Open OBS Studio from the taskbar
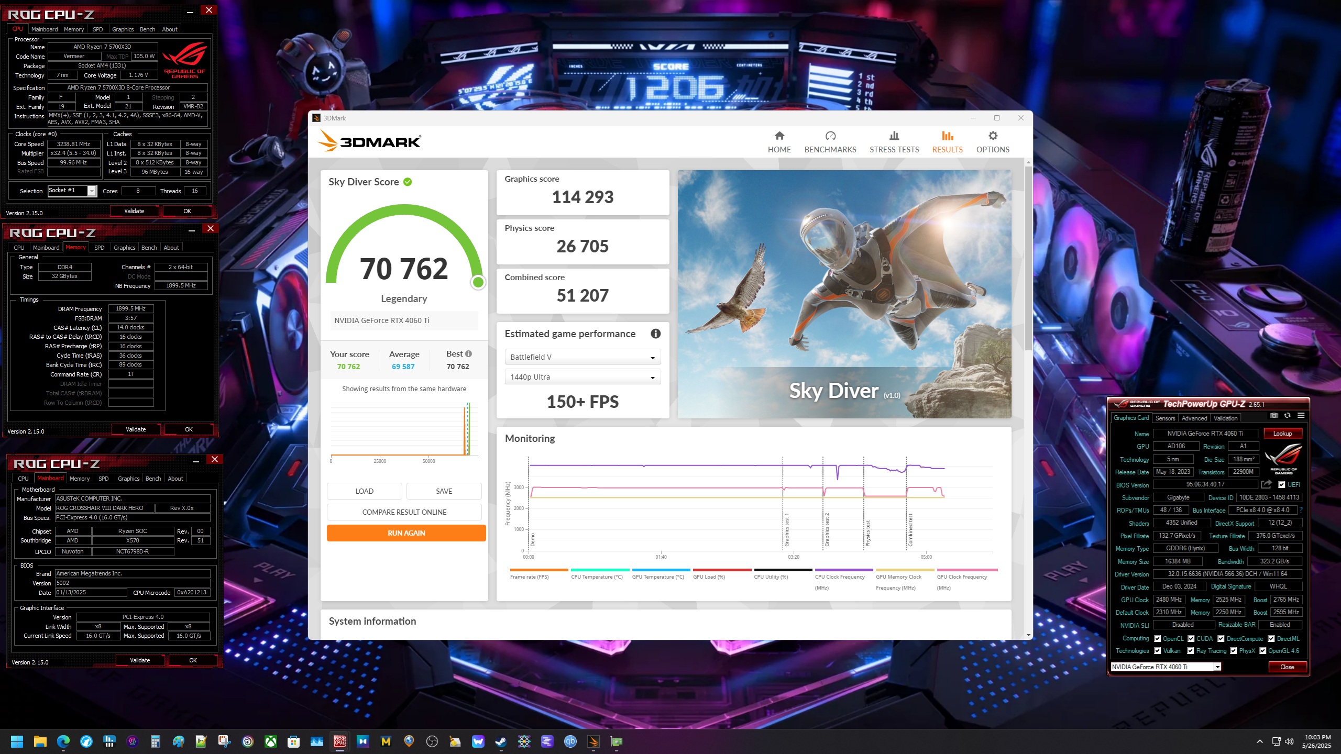Image resolution: width=1341 pixels, height=754 pixels. click(432, 741)
